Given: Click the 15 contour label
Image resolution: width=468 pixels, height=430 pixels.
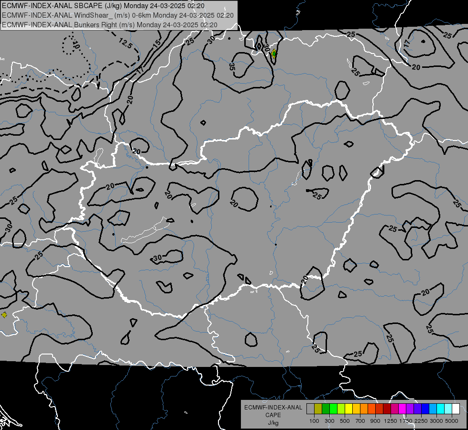Looking at the screenshot, I should pyautogui.click(x=156, y=43).
